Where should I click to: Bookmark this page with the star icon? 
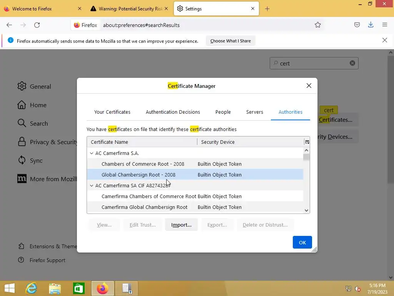(317, 25)
